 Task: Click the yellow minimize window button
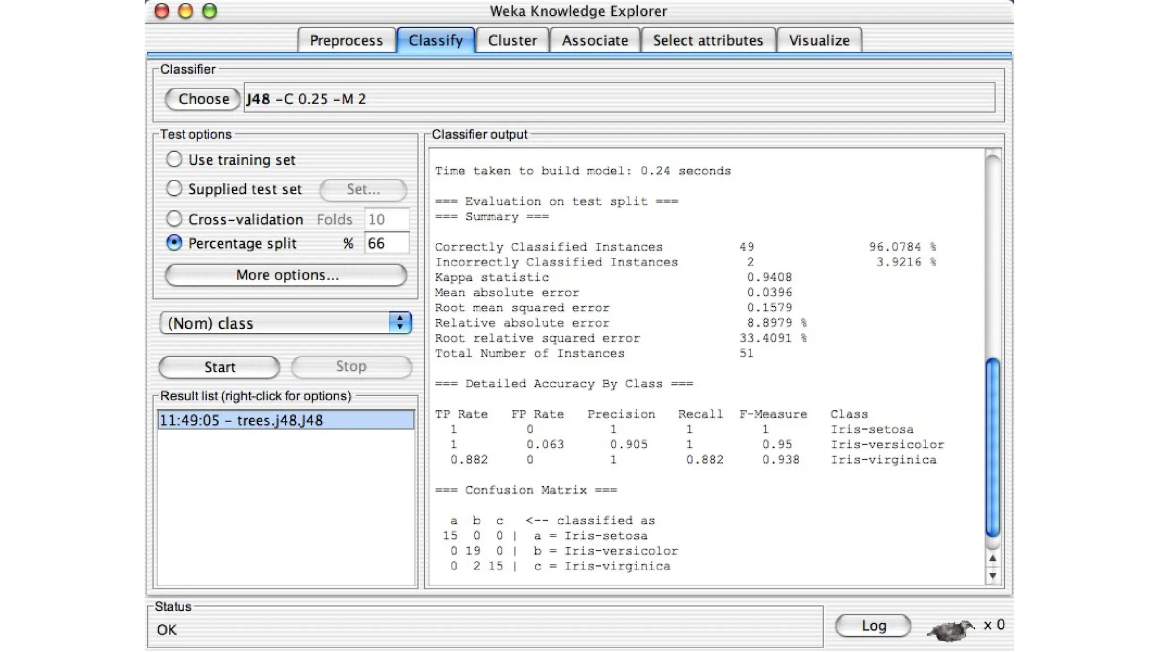(186, 11)
